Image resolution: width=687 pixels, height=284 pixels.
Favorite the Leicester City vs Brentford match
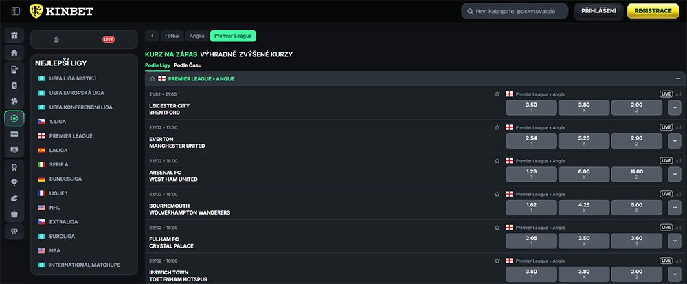coord(497,94)
